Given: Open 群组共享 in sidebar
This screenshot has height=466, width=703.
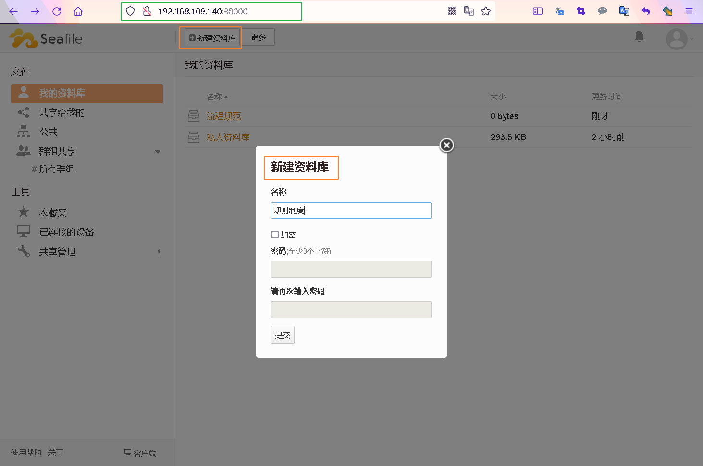Looking at the screenshot, I should coord(57,151).
